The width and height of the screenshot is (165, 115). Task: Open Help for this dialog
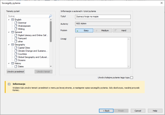(x=155, y=111)
